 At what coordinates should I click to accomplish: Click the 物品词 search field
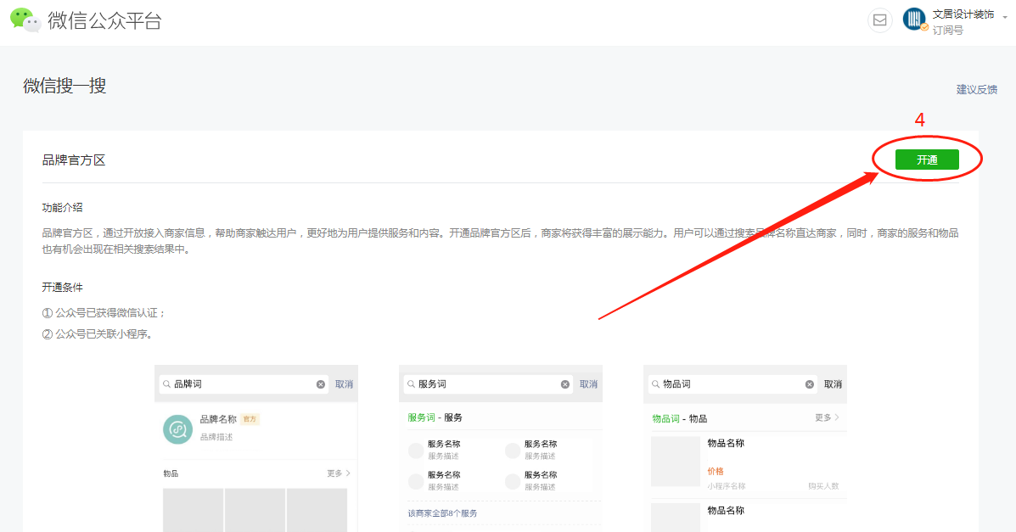(733, 384)
